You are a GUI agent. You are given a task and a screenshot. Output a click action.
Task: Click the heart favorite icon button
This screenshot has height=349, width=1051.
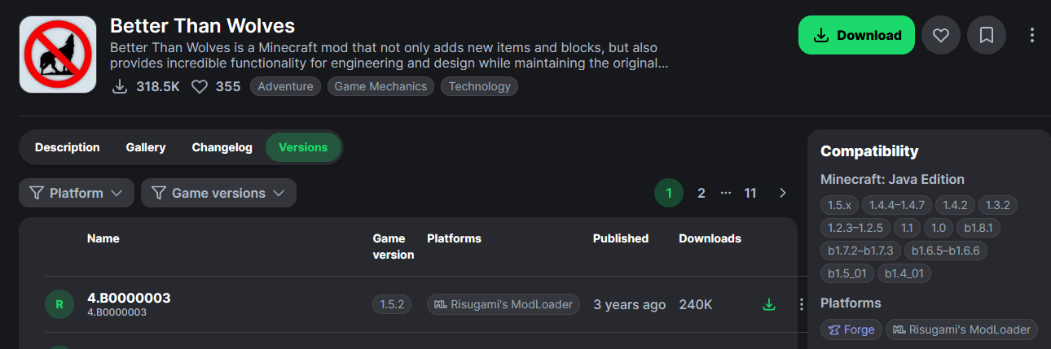click(x=941, y=35)
